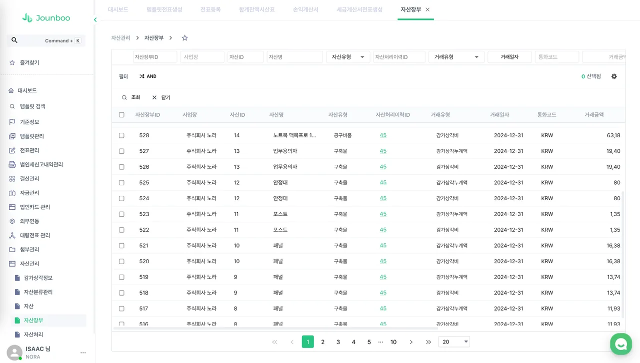640x363 pixels.
Task: Open the 거래일자 date filter
Action: tap(509, 57)
